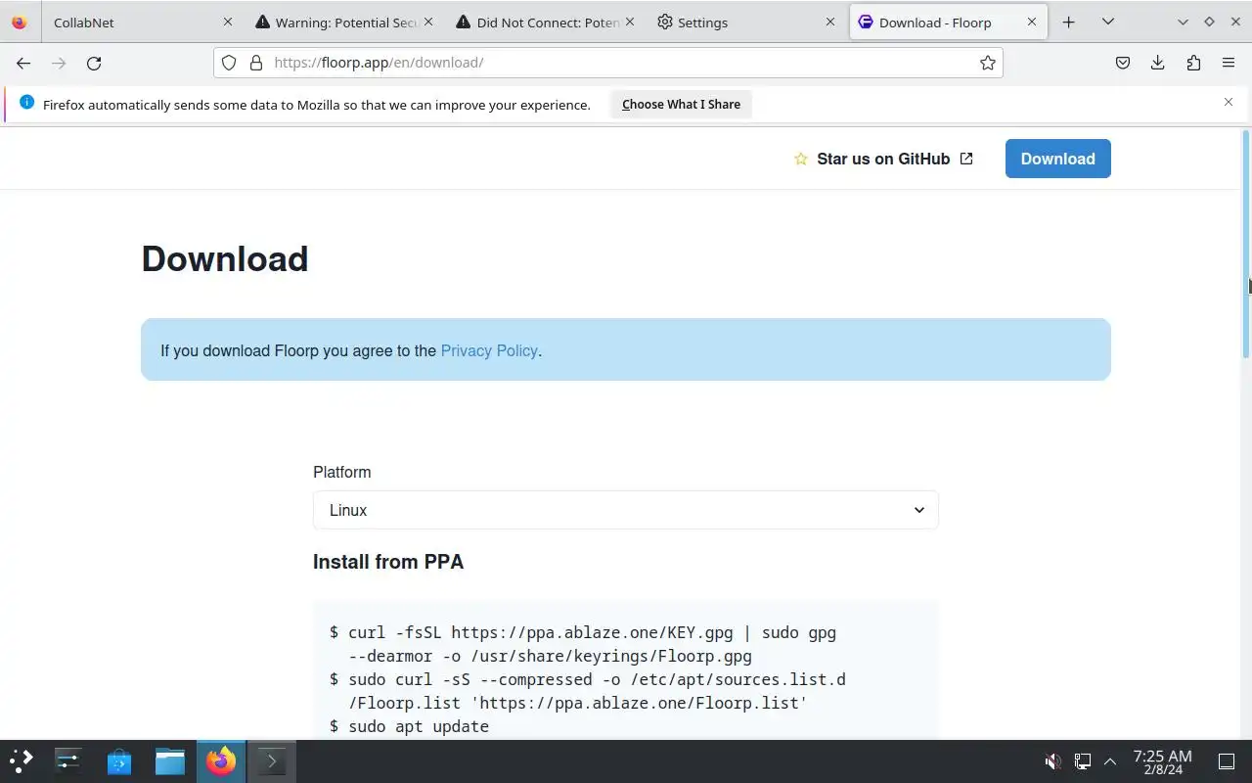Viewport: 1252px width, 783px height.
Task: Open System Settings from the taskbar
Action: pos(68,760)
